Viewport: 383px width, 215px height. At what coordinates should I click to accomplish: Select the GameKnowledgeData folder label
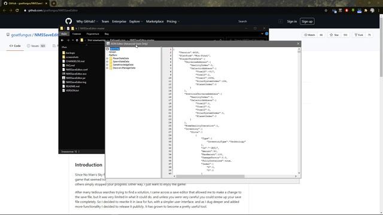tap(123, 65)
